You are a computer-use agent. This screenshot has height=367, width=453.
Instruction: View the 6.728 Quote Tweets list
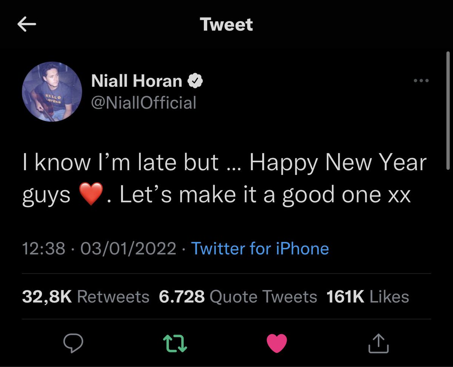(x=238, y=297)
